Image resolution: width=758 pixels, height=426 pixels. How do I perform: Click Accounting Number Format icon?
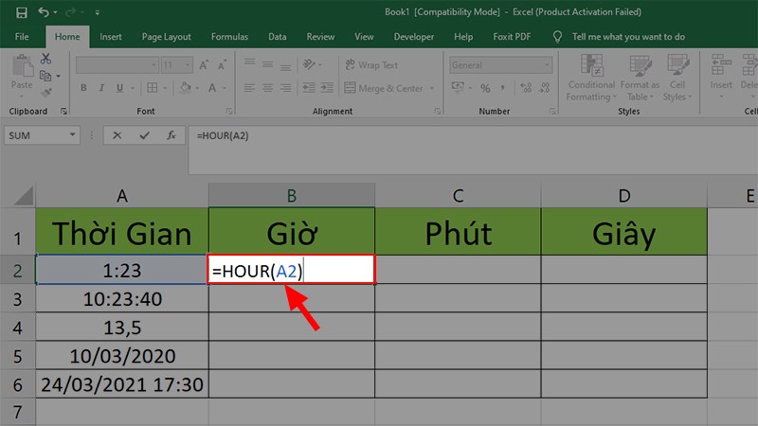458,87
